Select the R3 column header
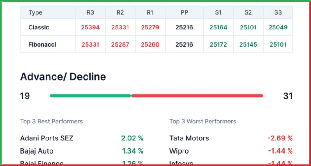Viewport: 311px width, 166px height. click(90, 12)
